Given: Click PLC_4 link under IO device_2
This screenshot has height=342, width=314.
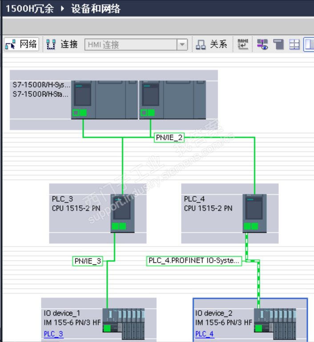Looking at the screenshot, I should 205,334.
